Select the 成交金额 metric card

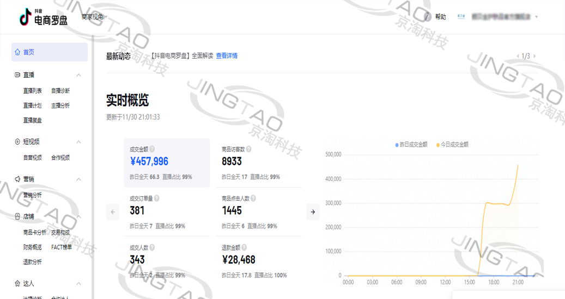tap(166, 162)
